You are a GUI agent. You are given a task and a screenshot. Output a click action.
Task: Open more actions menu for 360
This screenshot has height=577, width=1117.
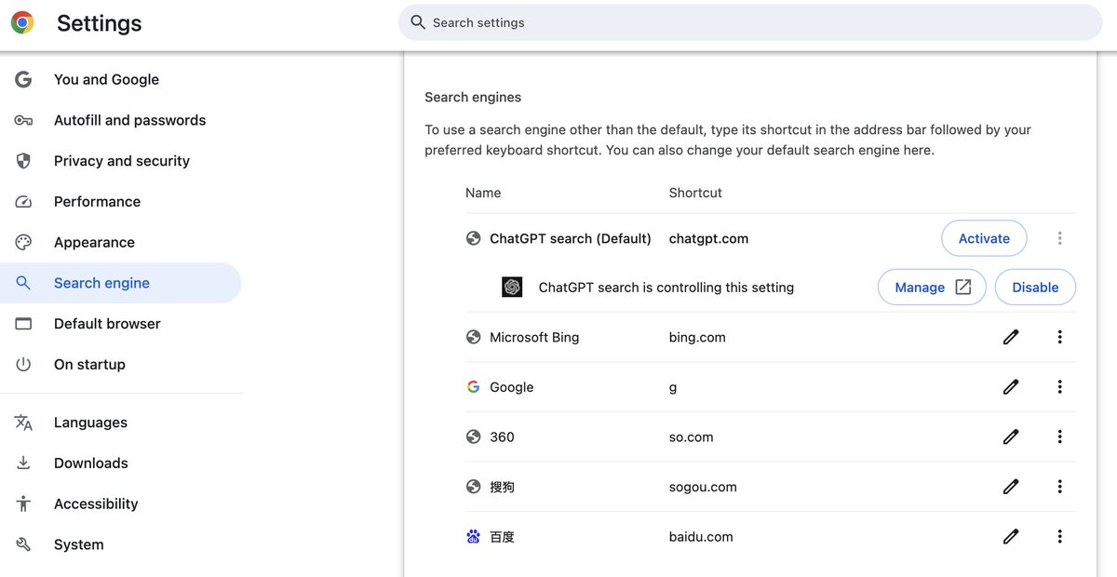[1059, 436]
